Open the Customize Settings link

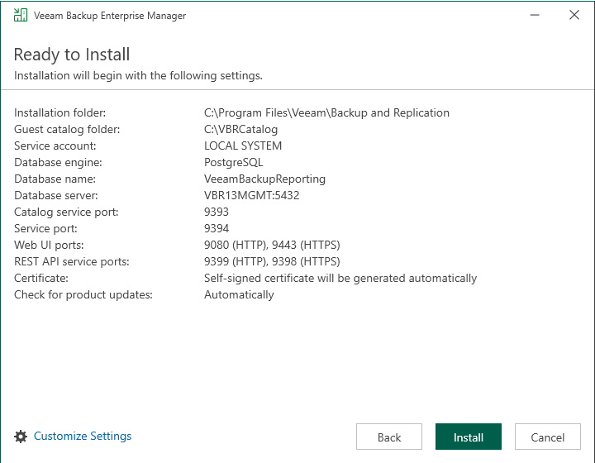click(x=83, y=437)
